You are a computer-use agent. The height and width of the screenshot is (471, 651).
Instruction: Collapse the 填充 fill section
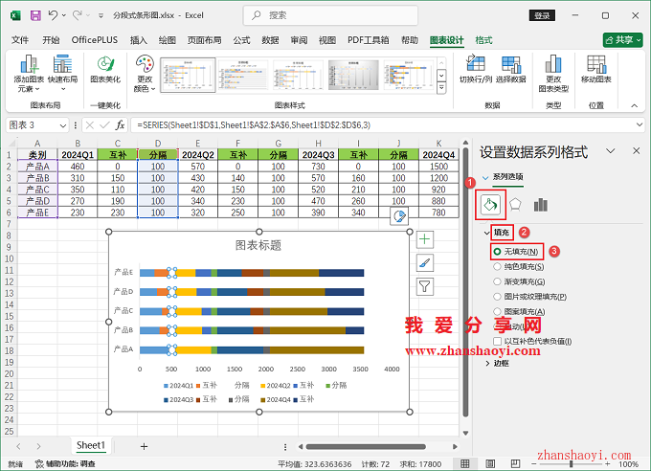click(x=488, y=233)
